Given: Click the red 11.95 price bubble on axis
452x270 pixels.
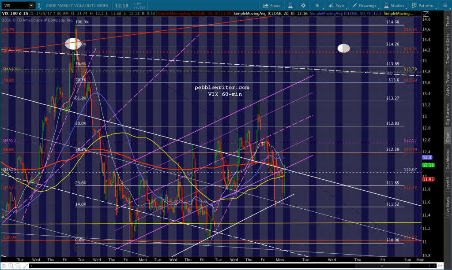Looking at the screenshot, I should tap(428, 179).
